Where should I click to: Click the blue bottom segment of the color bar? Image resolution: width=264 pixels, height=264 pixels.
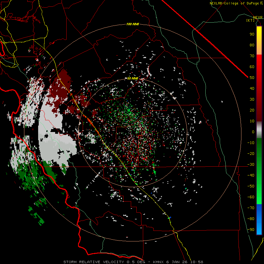[x=259, y=219]
